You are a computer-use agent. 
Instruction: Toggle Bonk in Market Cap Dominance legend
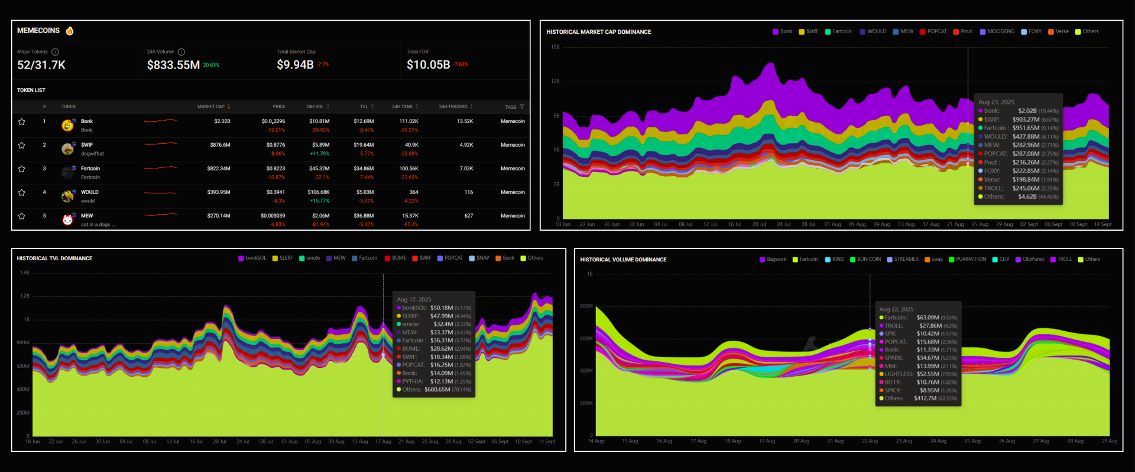782,32
